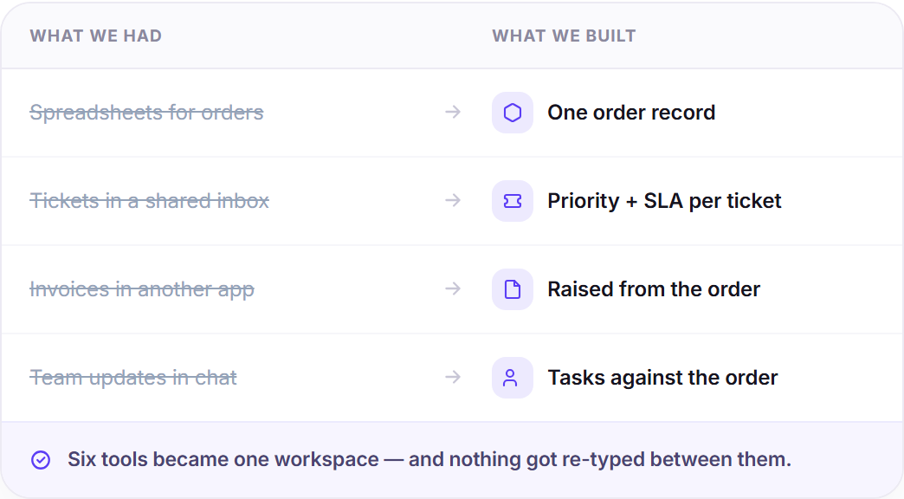Click the struck-through 'Tickets in a shared inbox' text
Screen dimensions: 904x499
149,201
